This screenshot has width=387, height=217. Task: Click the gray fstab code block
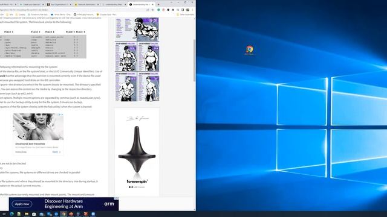coord(43,46)
